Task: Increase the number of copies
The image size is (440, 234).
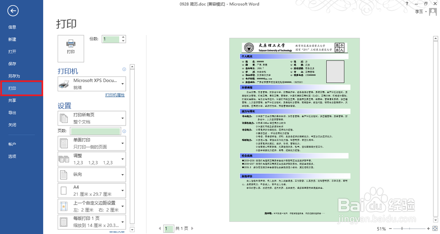Action: (123, 37)
